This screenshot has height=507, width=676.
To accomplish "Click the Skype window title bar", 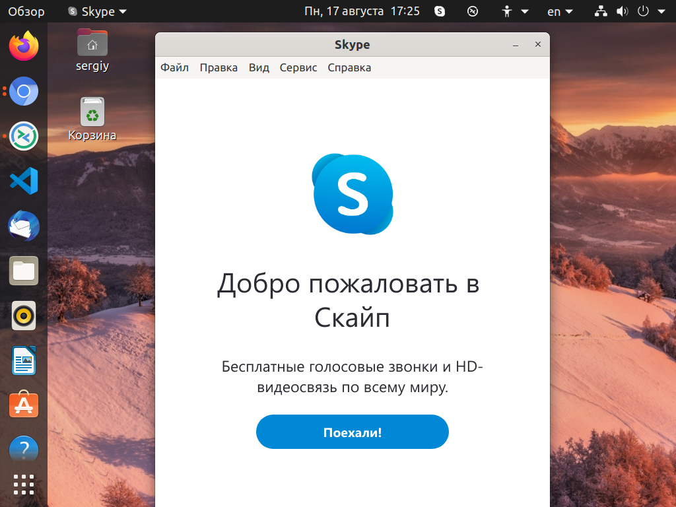I will [x=353, y=44].
